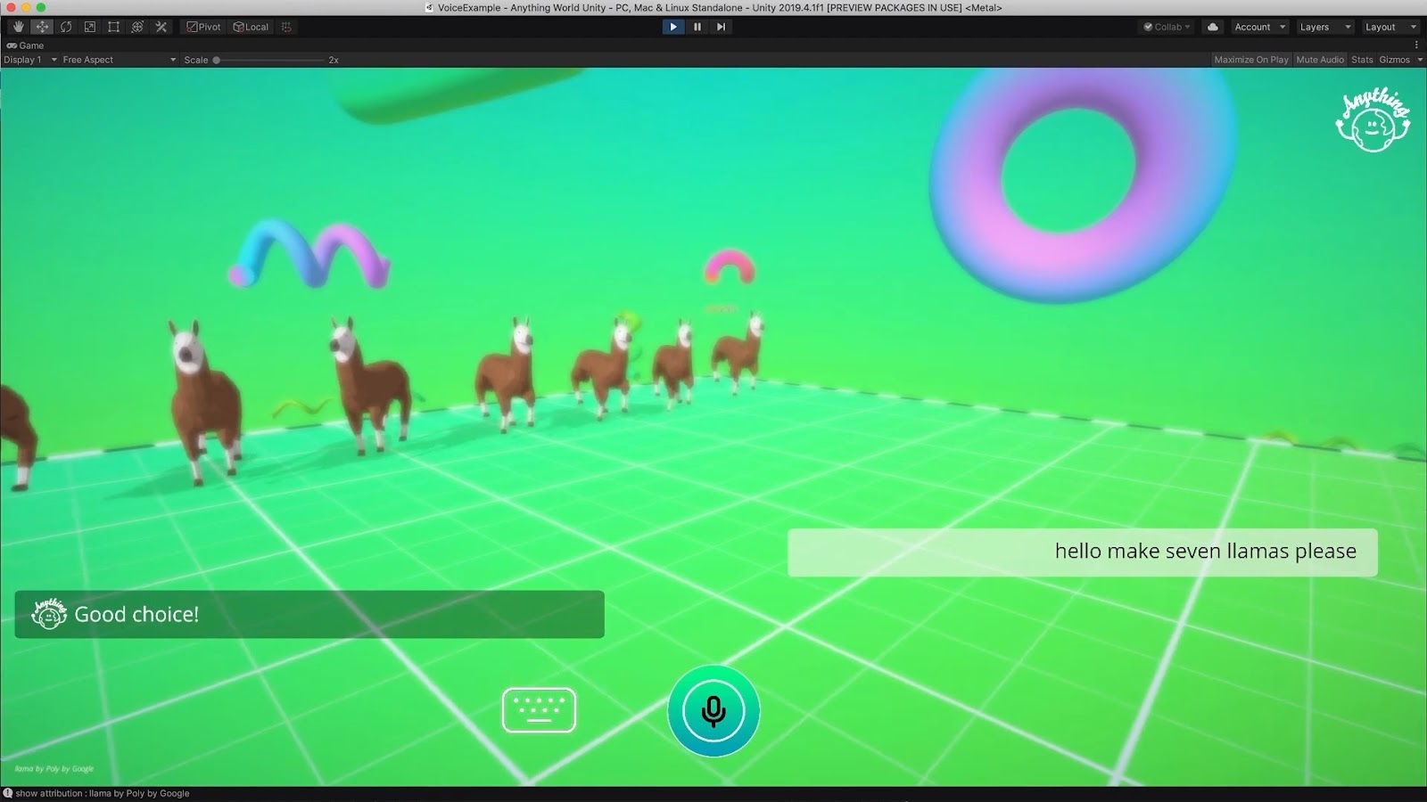This screenshot has width=1427, height=802.
Task: Open the Account dropdown
Action: pos(1259,27)
